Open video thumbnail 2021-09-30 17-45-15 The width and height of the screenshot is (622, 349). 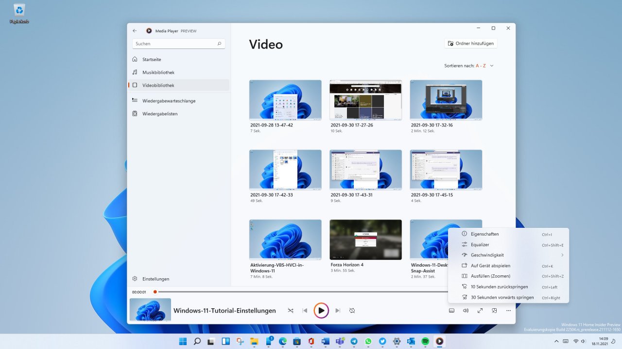[446, 170]
